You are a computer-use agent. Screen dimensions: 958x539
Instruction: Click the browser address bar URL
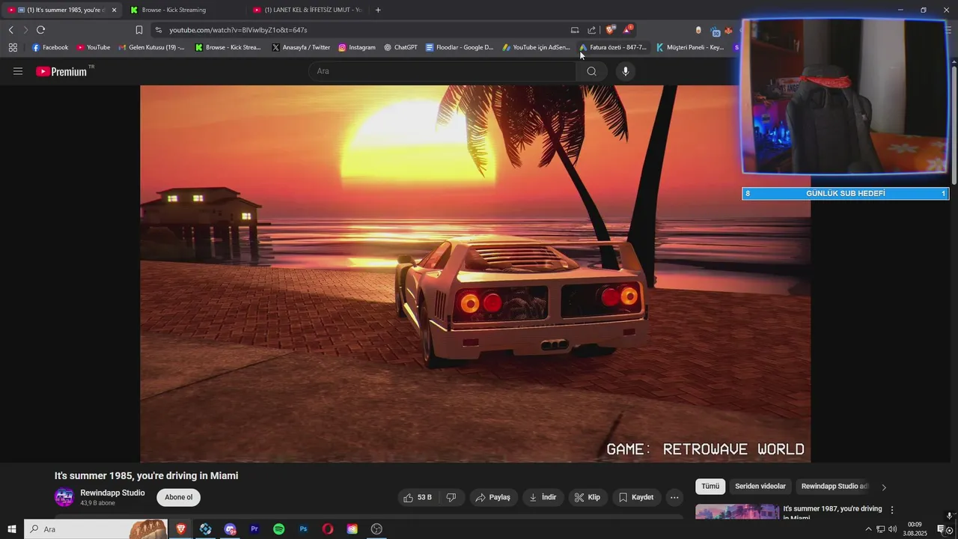[238, 30]
